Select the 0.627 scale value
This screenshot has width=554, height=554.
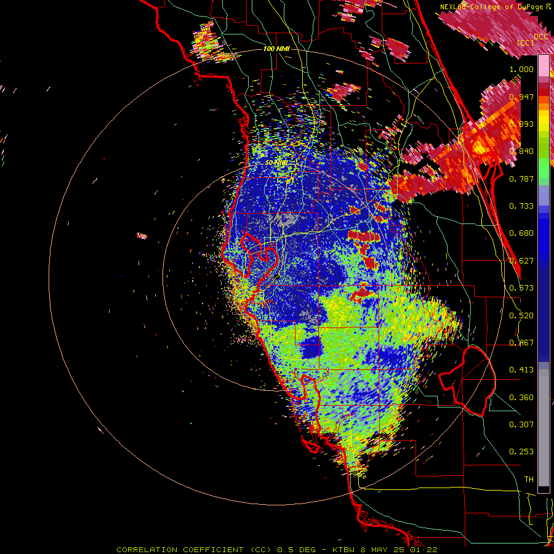(x=521, y=261)
